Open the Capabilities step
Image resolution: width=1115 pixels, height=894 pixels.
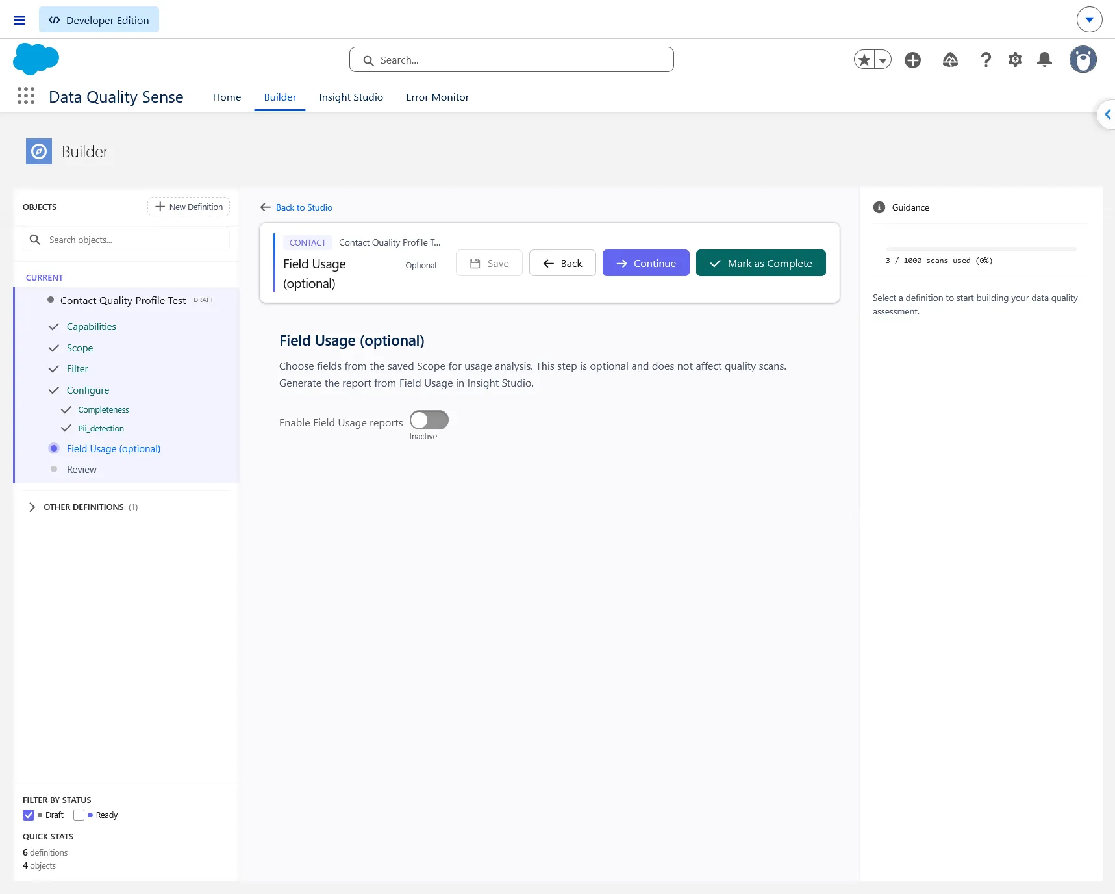(92, 327)
